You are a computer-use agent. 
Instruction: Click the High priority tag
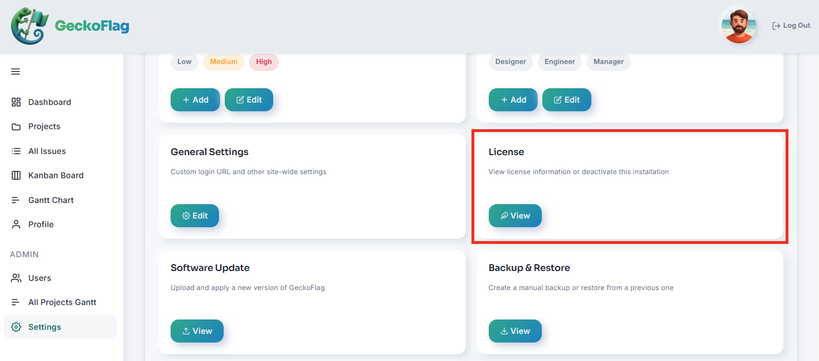tap(264, 62)
